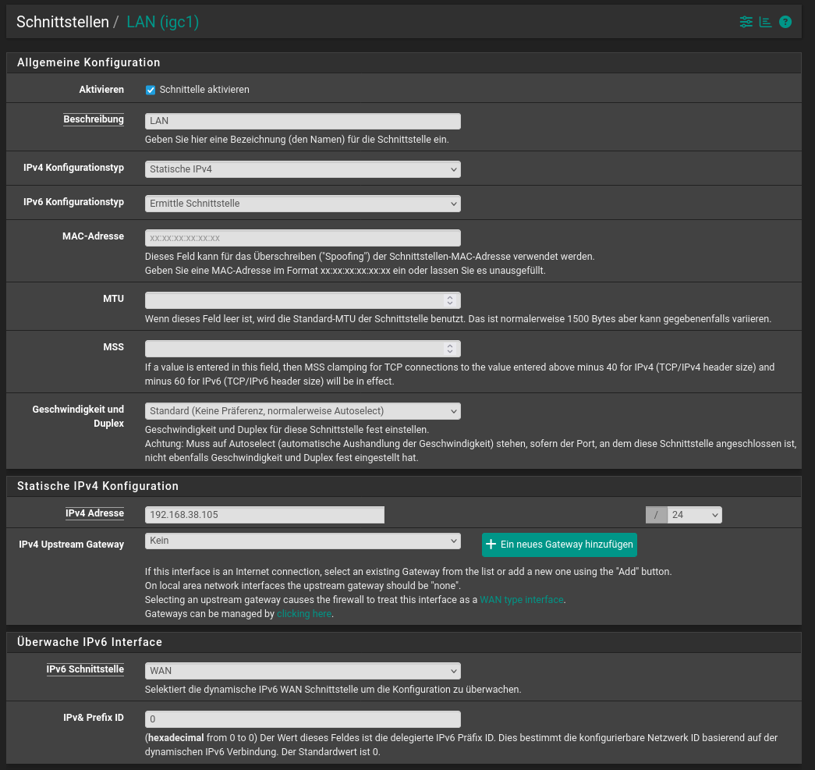
Task: Open the Geschwindigkeit und Duplex dropdown
Action: click(x=303, y=411)
